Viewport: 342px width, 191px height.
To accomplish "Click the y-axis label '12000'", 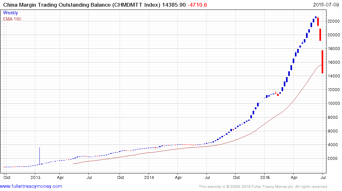I will click(333, 90).
